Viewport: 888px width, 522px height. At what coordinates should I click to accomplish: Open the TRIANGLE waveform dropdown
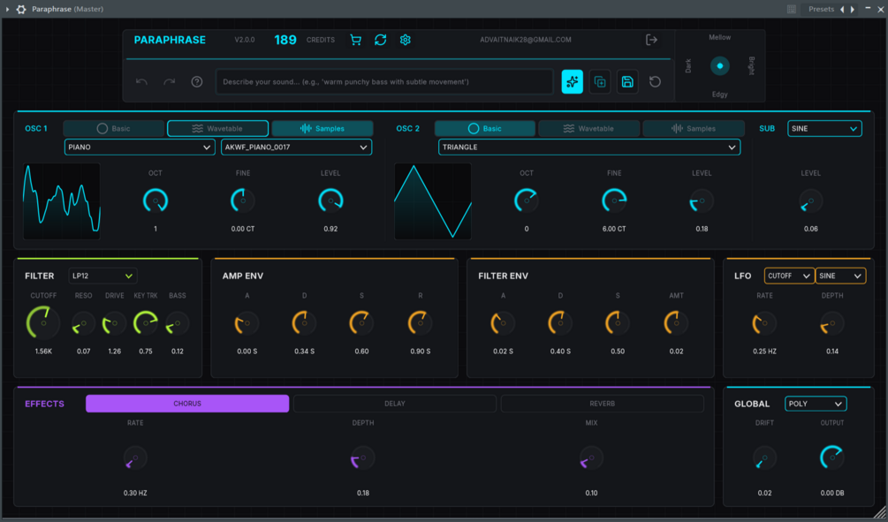point(589,148)
